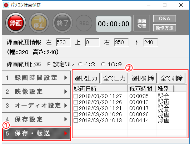Open the 5 保存・転送 menu item
Viewport: 190px width, 144px height.
coord(36,133)
